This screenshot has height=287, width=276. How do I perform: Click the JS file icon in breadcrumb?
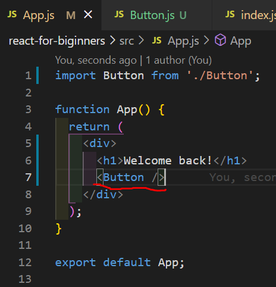[x=156, y=40]
